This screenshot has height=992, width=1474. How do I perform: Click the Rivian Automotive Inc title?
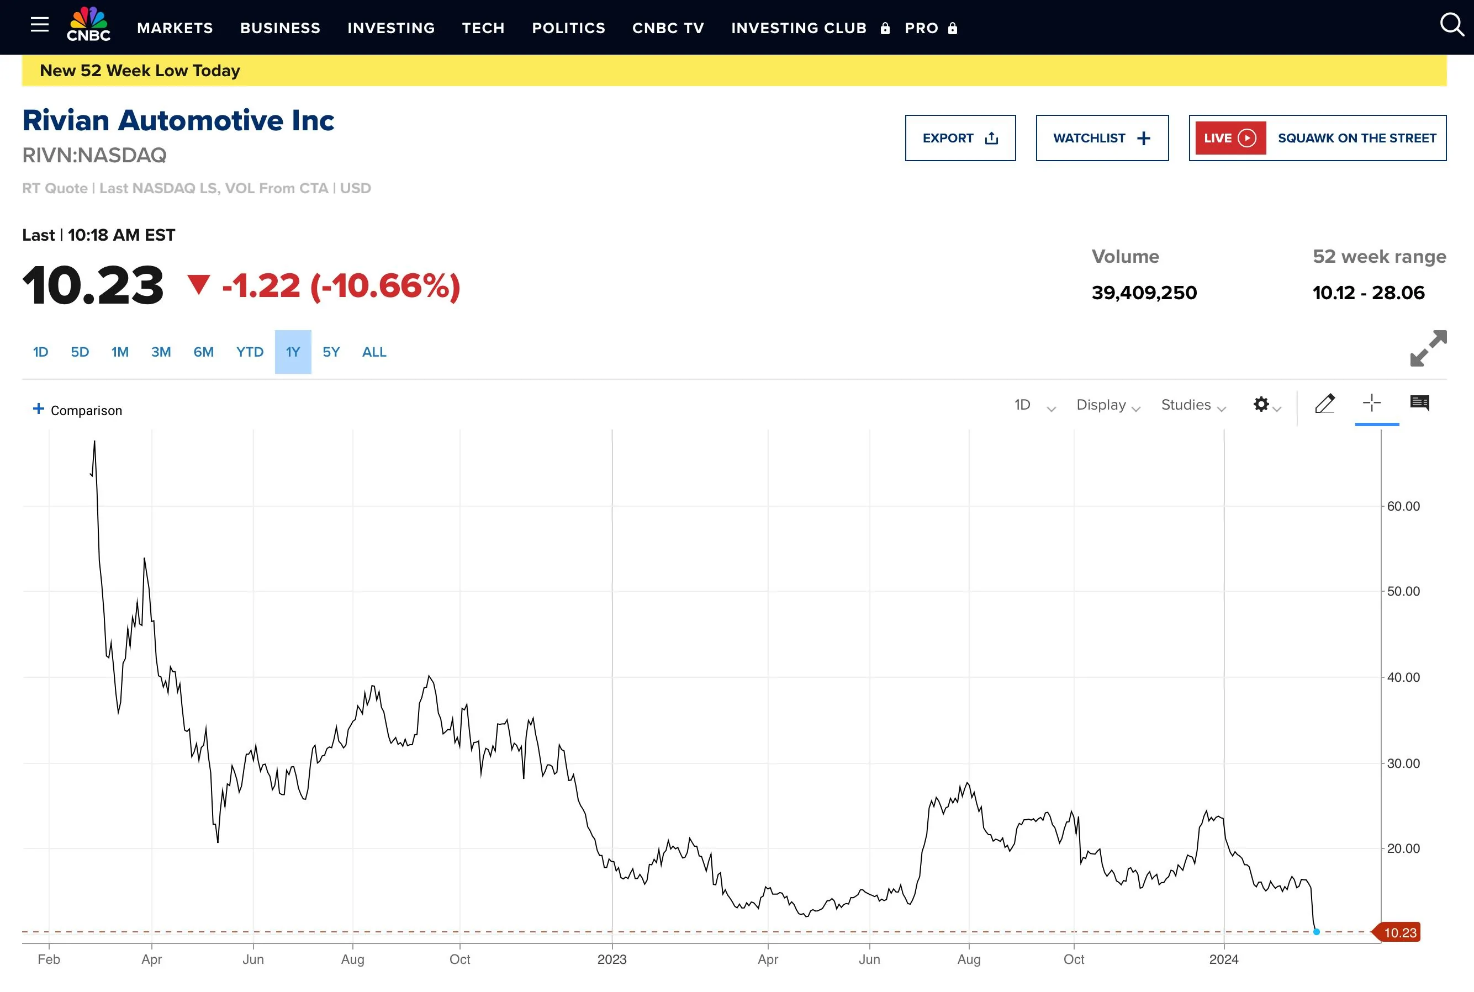tap(178, 120)
